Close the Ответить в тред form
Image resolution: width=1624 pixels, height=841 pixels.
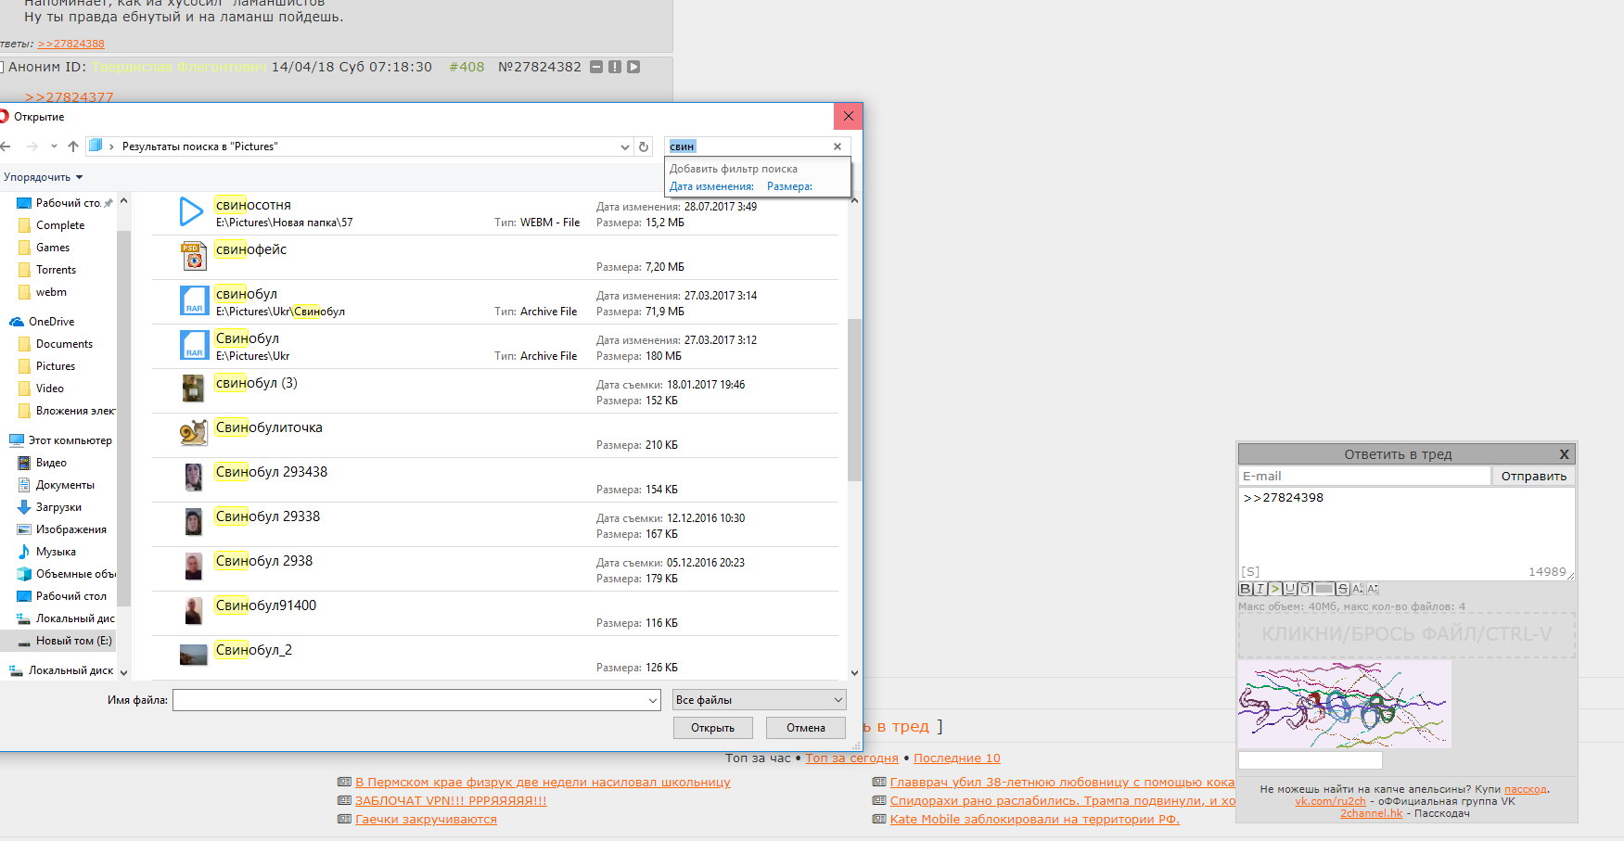1564,454
